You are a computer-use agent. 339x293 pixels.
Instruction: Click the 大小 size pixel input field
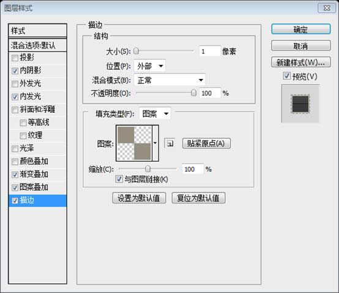pos(210,51)
